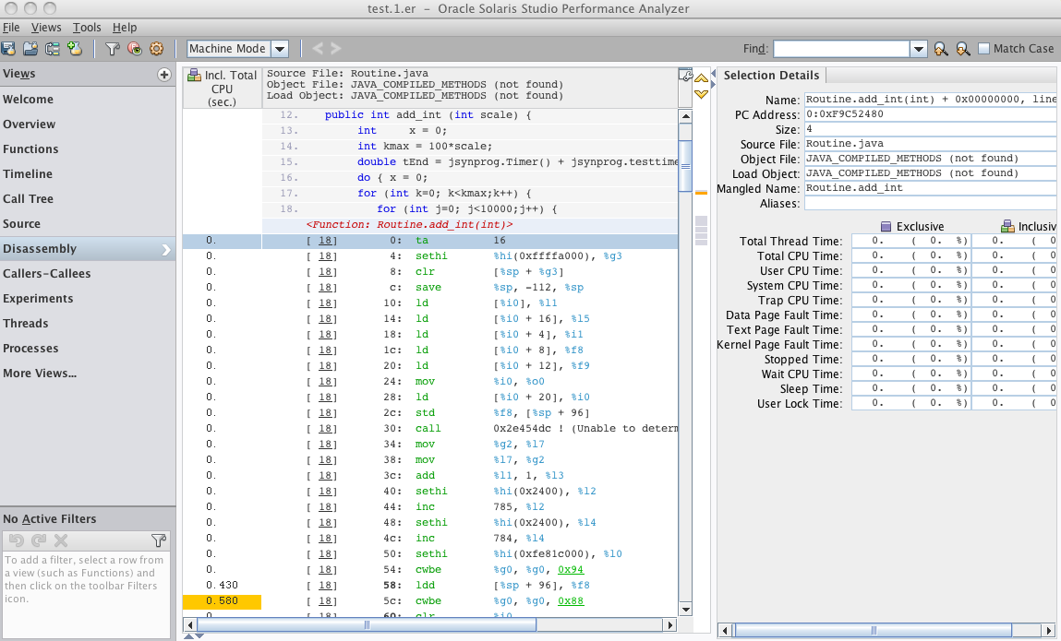
Task: Click the find next magnifier icon
Action: point(963,49)
